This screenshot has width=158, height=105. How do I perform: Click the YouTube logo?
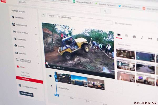[3, 1]
